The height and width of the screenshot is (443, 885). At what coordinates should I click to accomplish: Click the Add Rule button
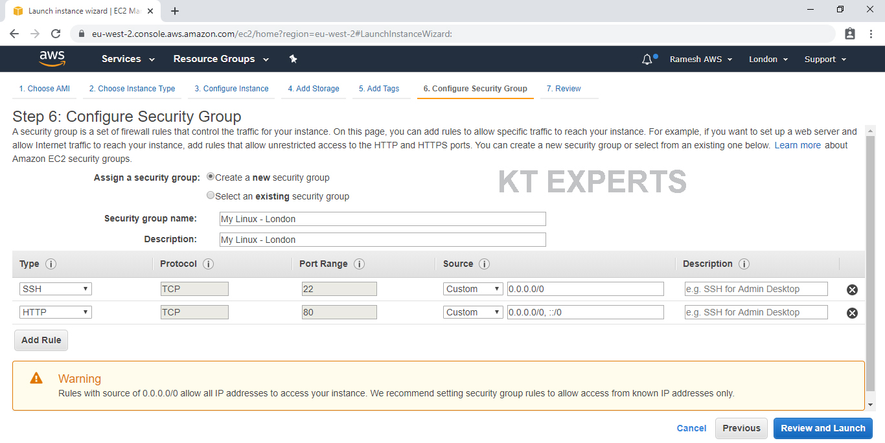click(41, 340)
